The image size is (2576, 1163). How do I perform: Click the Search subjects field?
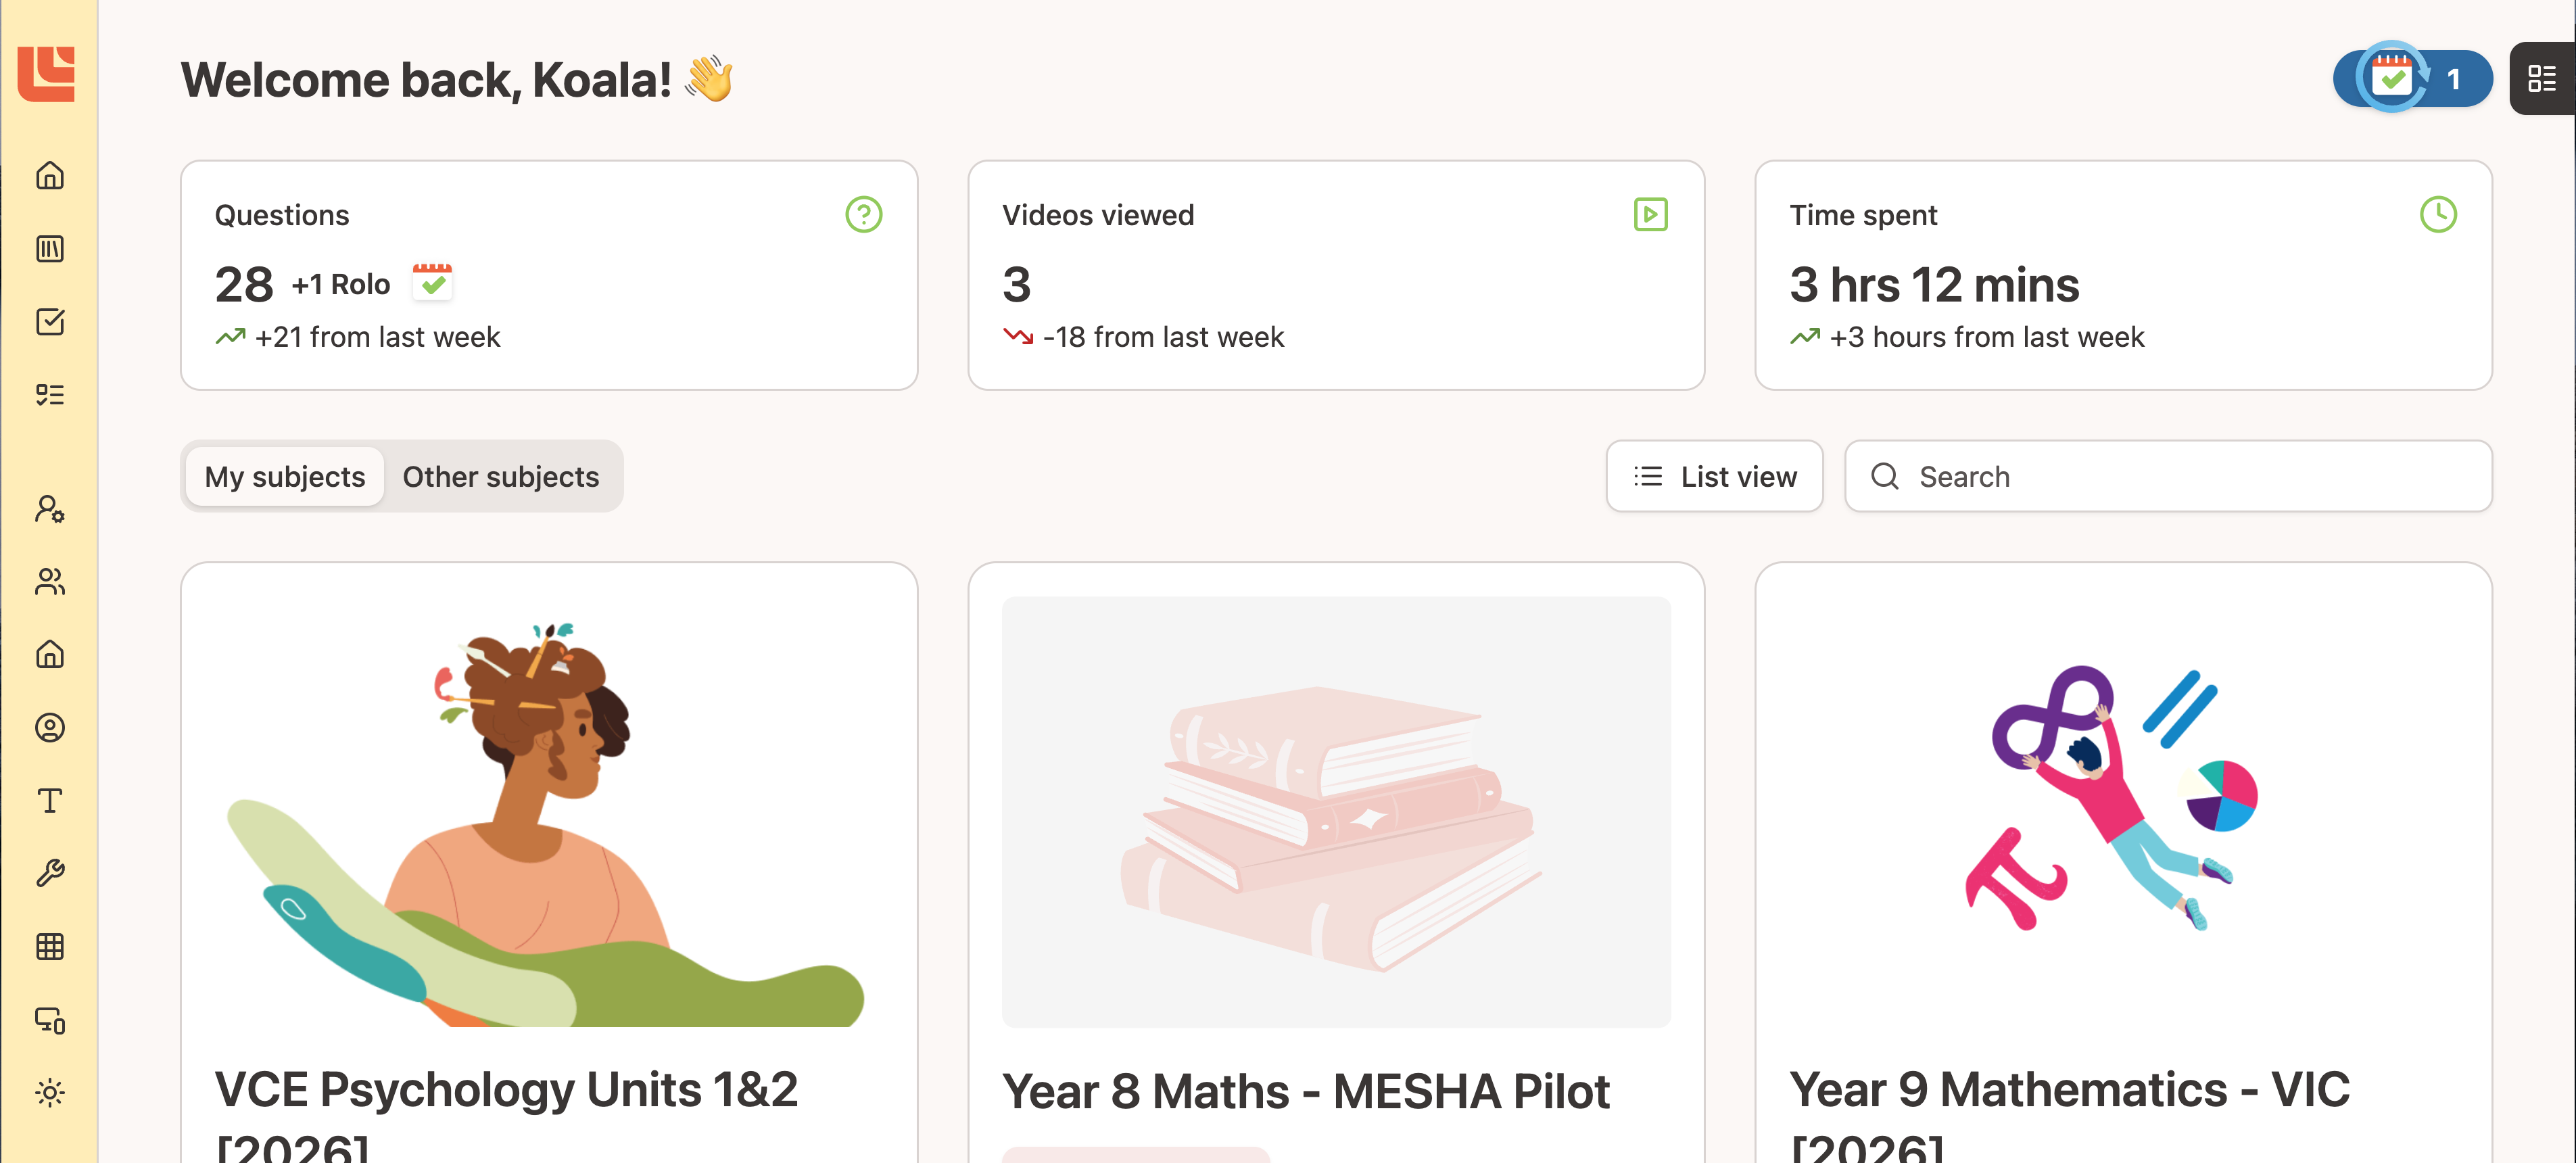(x=2168, y=477)
